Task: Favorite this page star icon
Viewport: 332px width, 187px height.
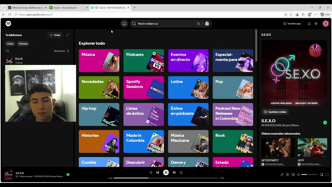Action: 291,15
